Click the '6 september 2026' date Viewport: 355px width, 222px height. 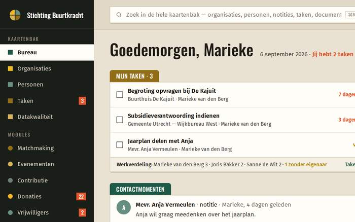point(283,55)
